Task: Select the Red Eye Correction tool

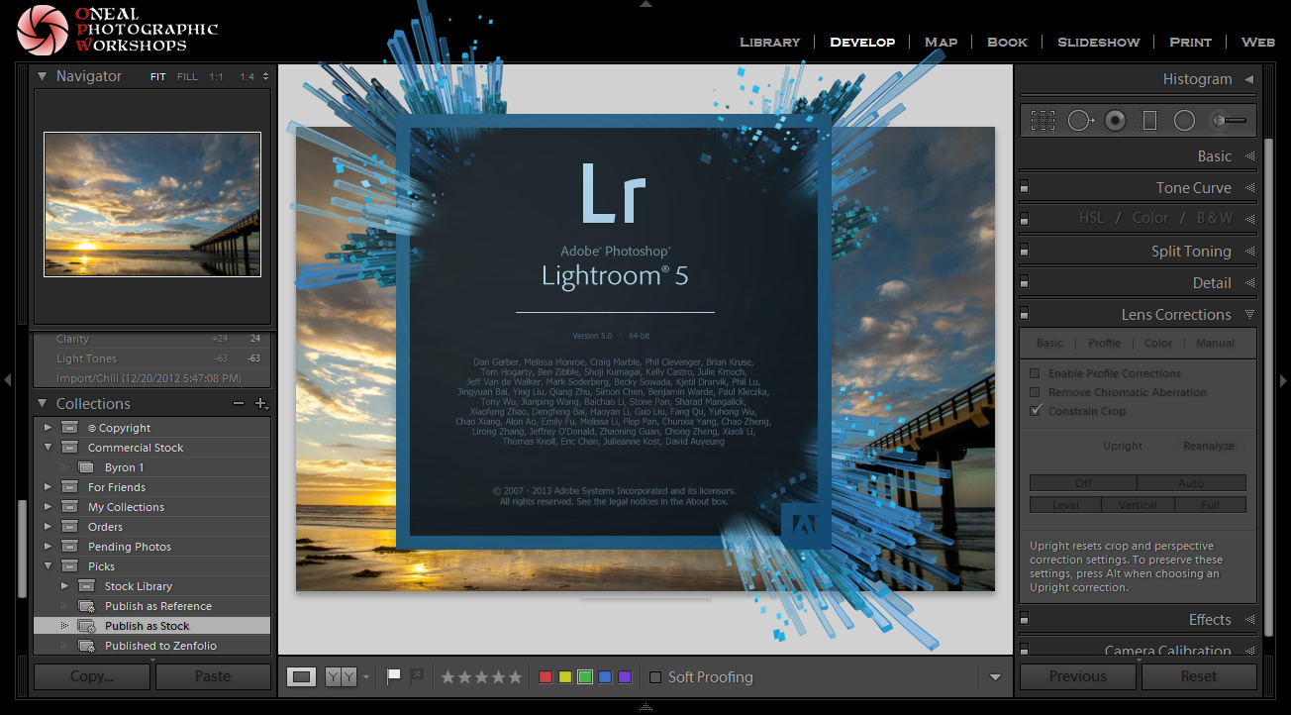Action: tap(1116, 121)
